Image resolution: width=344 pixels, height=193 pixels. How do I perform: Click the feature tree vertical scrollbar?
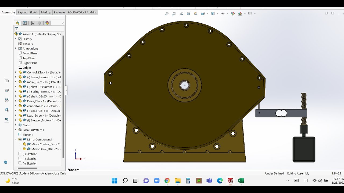click(63, 96)
